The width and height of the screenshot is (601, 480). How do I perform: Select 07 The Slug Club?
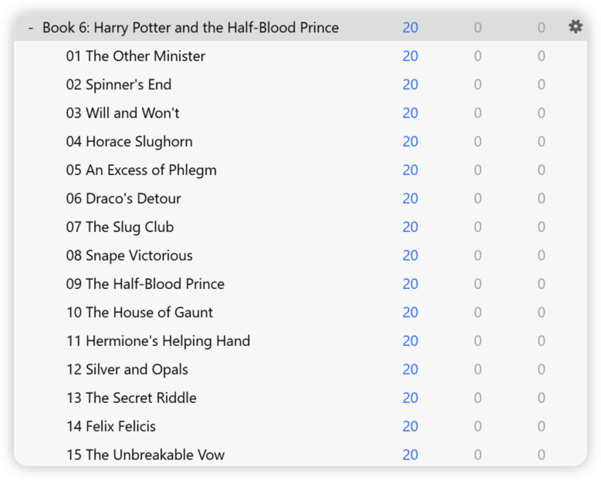(x=120, y=227)
